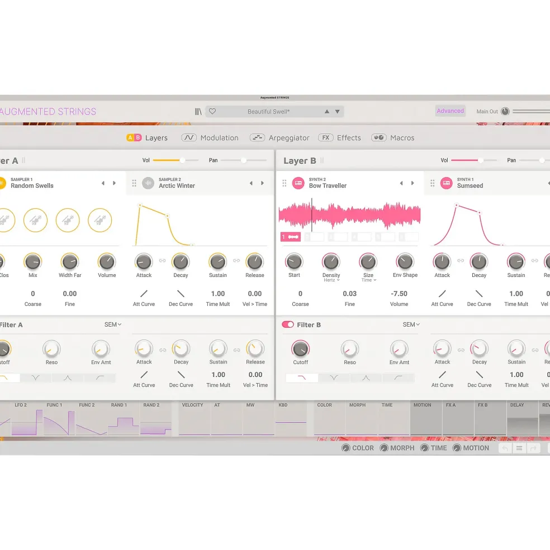Load next preset with the down arrow

(337, 112)
